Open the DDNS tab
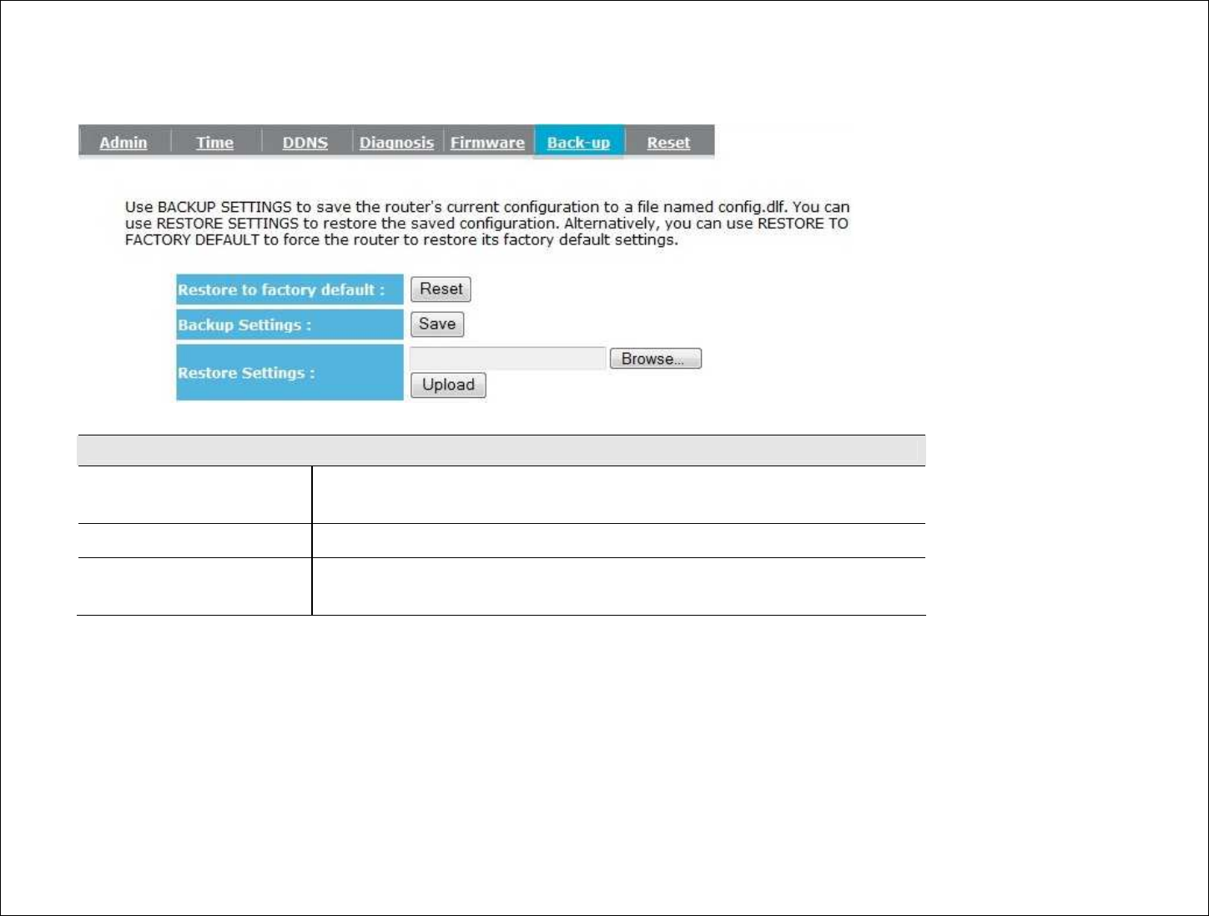Screen dimensions: 1209x916 (x=305, y=143)
